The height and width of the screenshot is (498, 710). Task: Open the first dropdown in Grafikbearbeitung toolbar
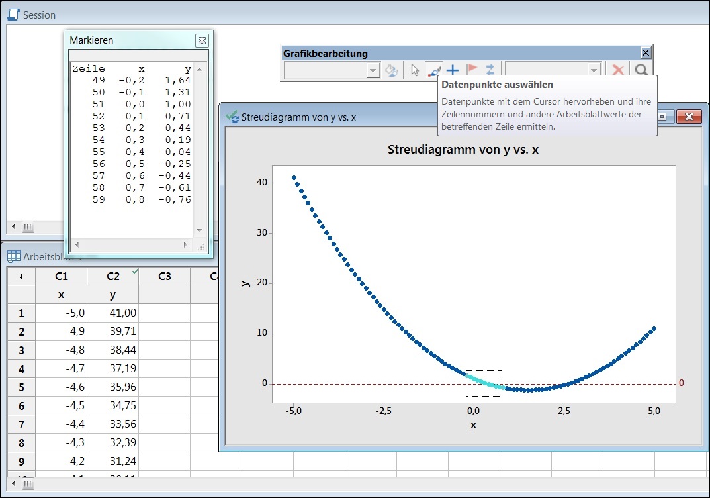click(x=373, y=70)
